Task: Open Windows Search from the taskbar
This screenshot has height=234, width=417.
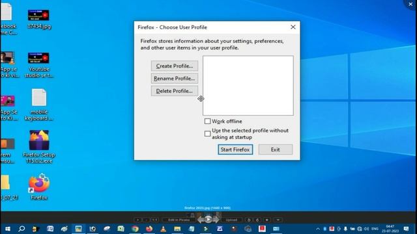Action: click(22, 229)
